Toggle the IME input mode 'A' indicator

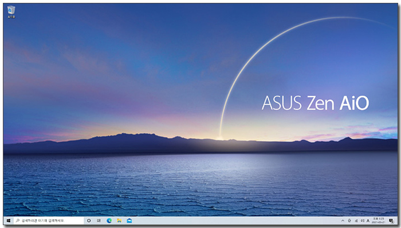368,221
